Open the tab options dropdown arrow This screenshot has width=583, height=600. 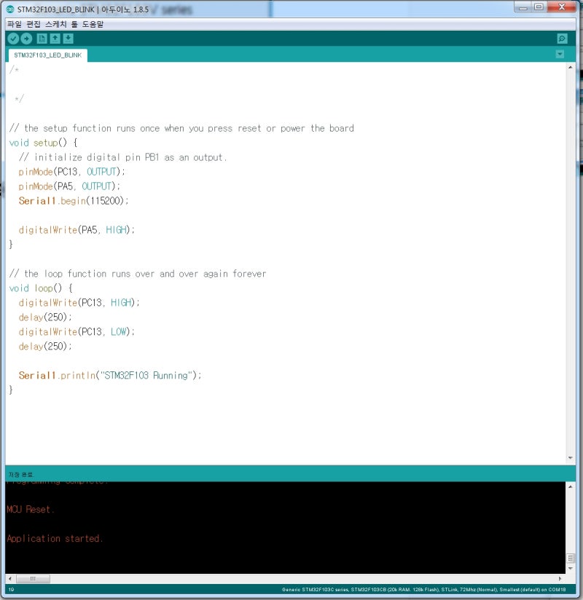(560, 54)
